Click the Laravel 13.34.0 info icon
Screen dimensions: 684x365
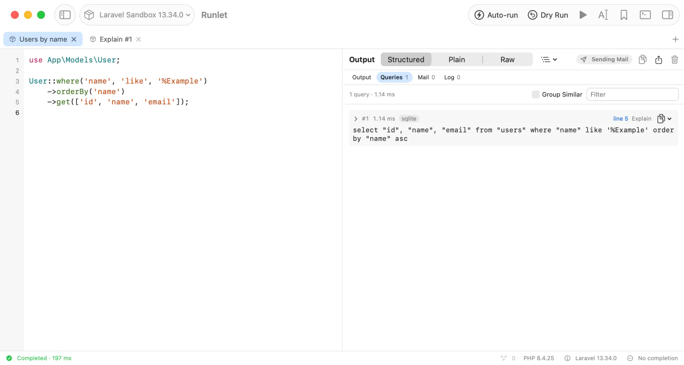[567, 358]
